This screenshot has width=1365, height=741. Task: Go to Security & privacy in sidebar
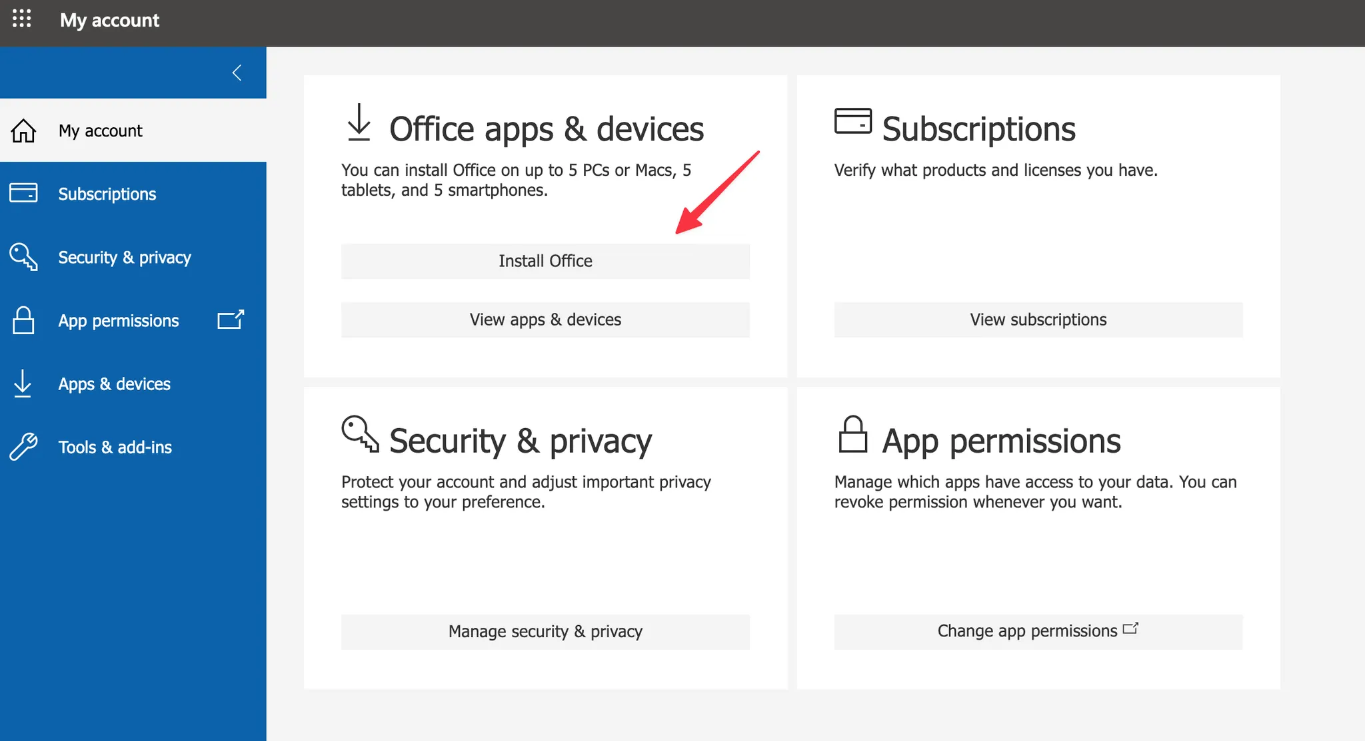click(x=133, y=257)
